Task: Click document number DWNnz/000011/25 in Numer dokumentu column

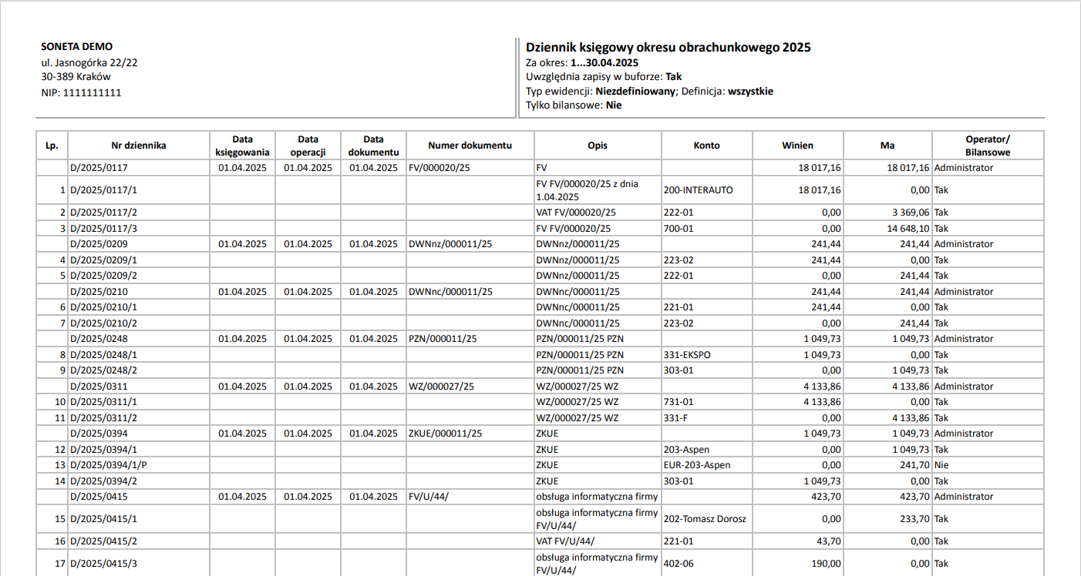Action: 450,244
